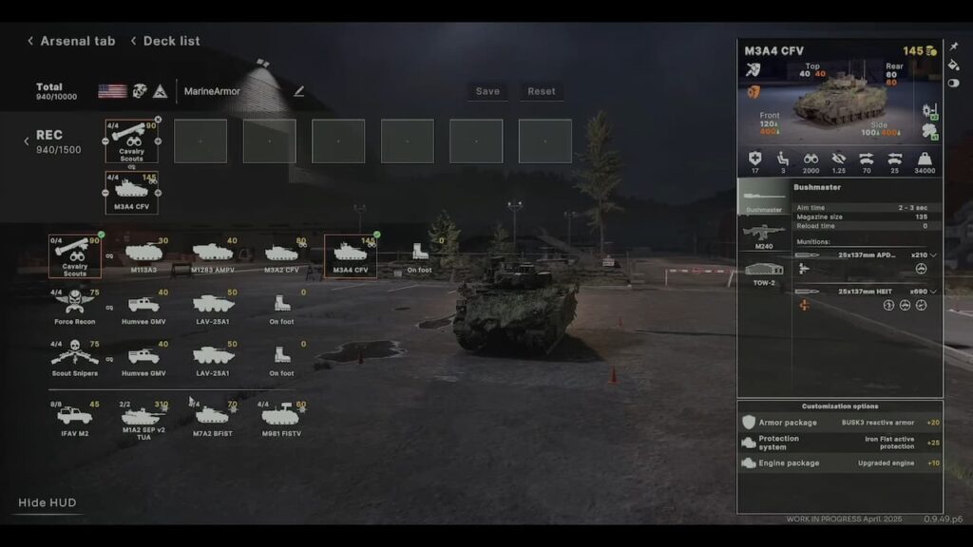Viewport: 973px width, 547px height.
Task: Select the IFAV M2 vehicle icon
Action: [74, 416]
